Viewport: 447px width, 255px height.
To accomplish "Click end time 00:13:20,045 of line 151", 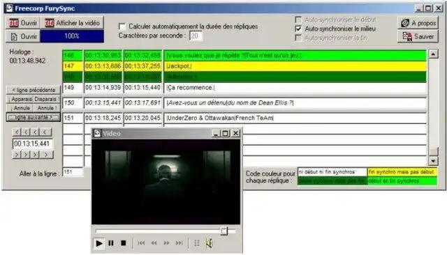I will (142, 118).
